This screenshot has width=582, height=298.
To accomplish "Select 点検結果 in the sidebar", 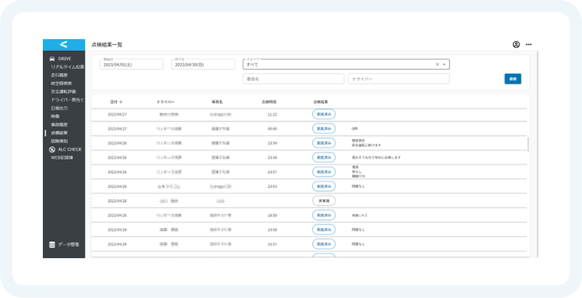I will 60,133.
